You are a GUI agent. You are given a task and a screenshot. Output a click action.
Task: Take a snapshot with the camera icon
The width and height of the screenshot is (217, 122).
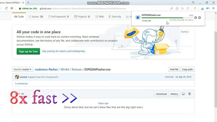[x=177, y=8]
